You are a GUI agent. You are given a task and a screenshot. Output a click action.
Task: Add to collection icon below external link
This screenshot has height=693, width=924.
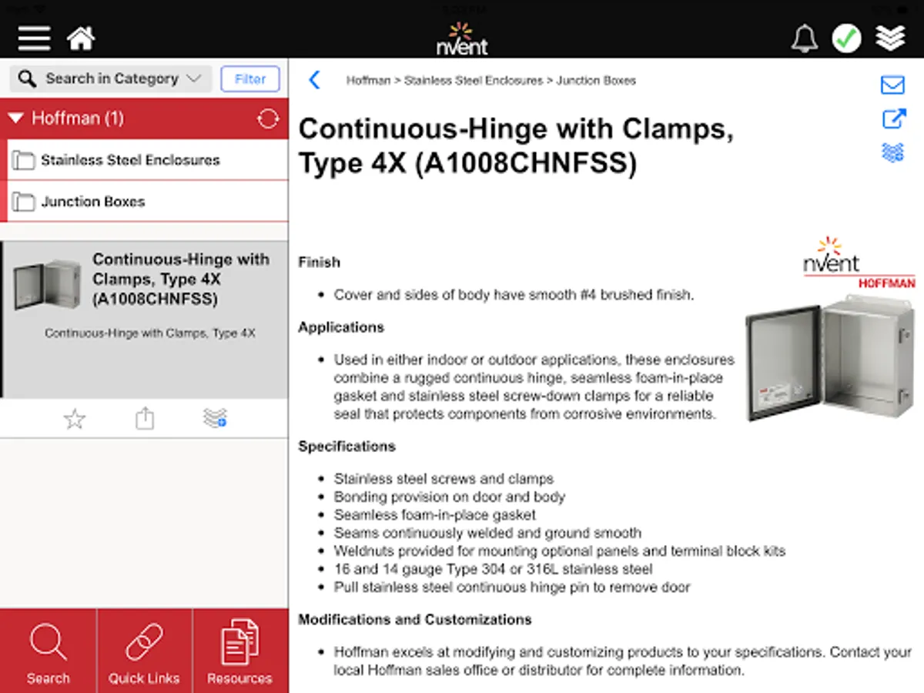coord(892,152)
